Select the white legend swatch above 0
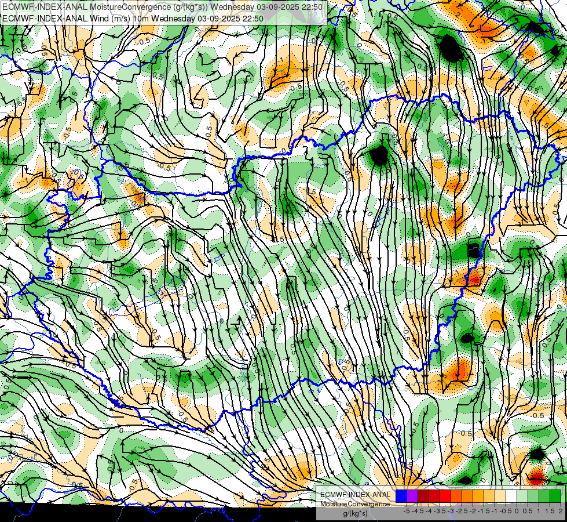The height and width of the screenshot is (522, 567). 511,496
